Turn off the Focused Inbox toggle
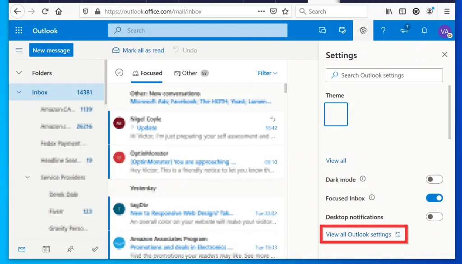The image size is (462, 264). coord(434,198)
